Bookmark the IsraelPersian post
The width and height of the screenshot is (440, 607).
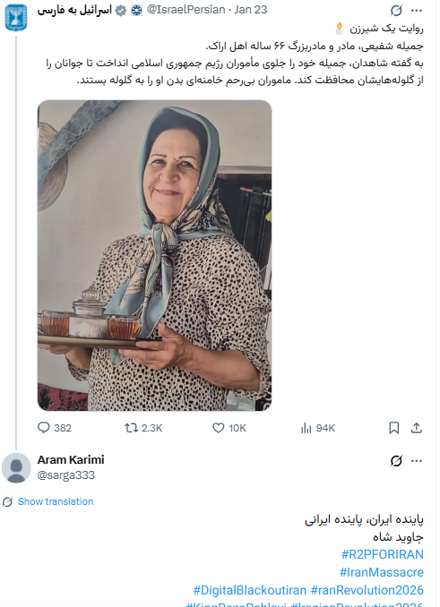[x=394, y=428]
